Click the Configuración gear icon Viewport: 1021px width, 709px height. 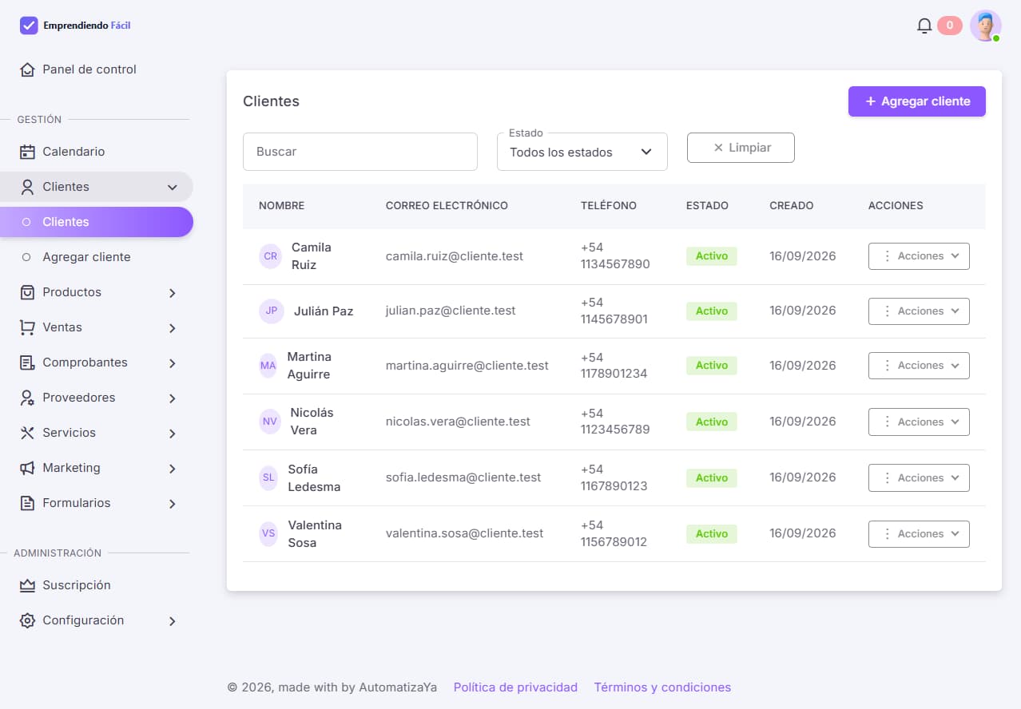point(27,620)
